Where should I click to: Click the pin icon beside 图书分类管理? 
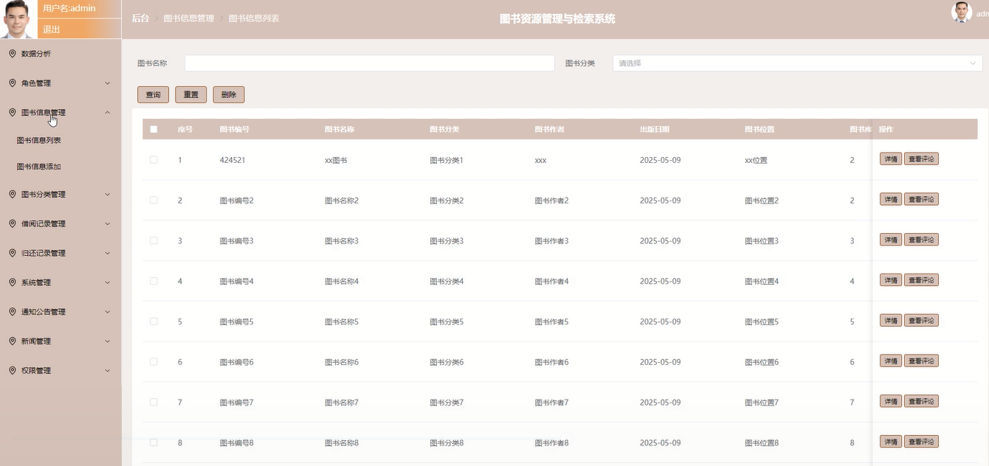[x=13, y=195]
